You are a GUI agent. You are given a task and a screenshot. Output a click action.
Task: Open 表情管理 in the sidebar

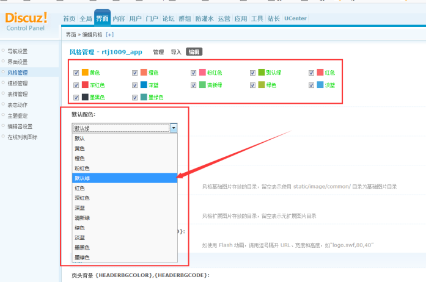(x=17, y=94)
